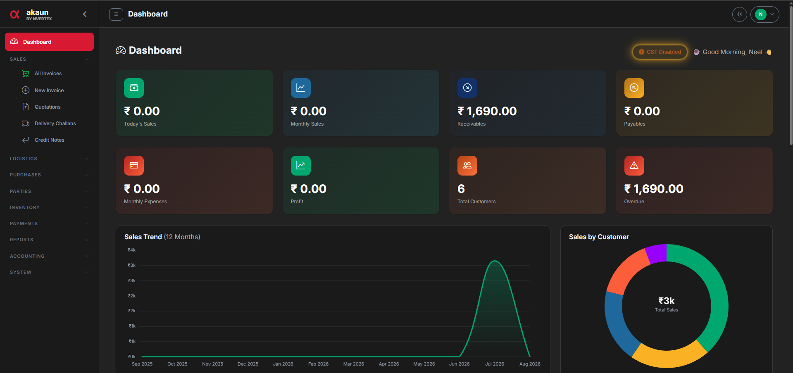Click the GST Disabled badge

click(x=660, y=52)
